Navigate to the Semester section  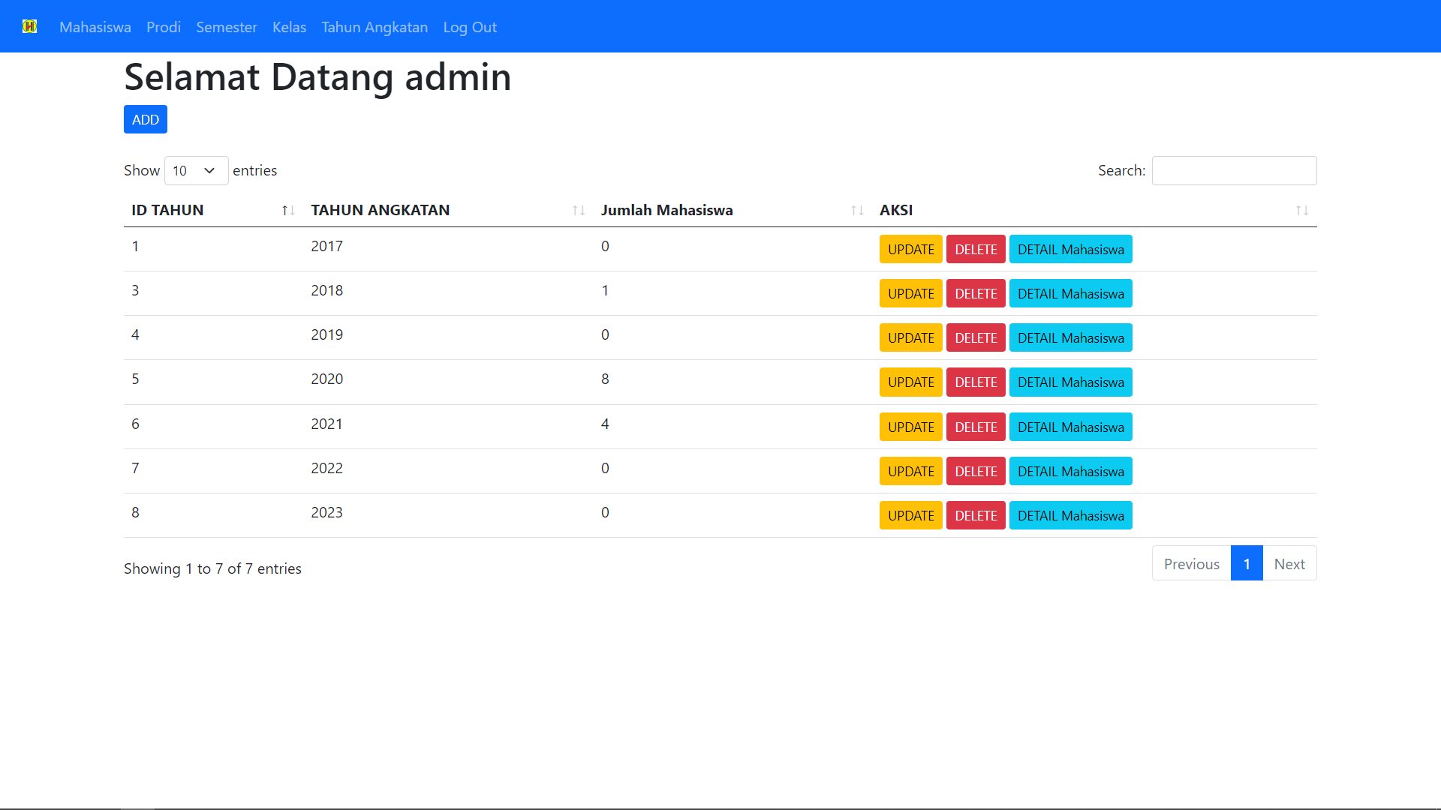click(x=226, y=27)
